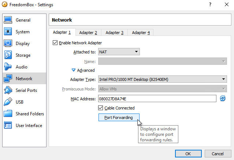Open the General settings icon

pos(8,20)
